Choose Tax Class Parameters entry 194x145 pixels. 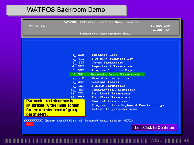click(x=111, y=97)
